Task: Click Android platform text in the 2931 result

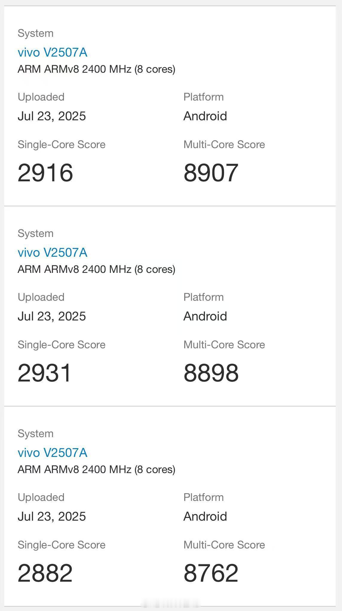Action: 205,316
